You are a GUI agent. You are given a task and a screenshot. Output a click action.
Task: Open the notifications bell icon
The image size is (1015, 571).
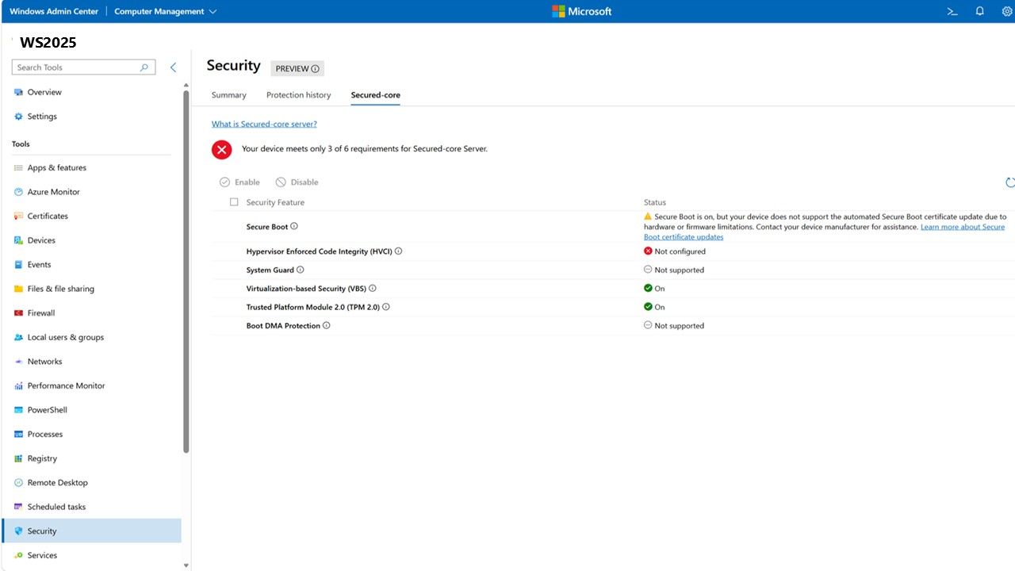pos(980,11)
